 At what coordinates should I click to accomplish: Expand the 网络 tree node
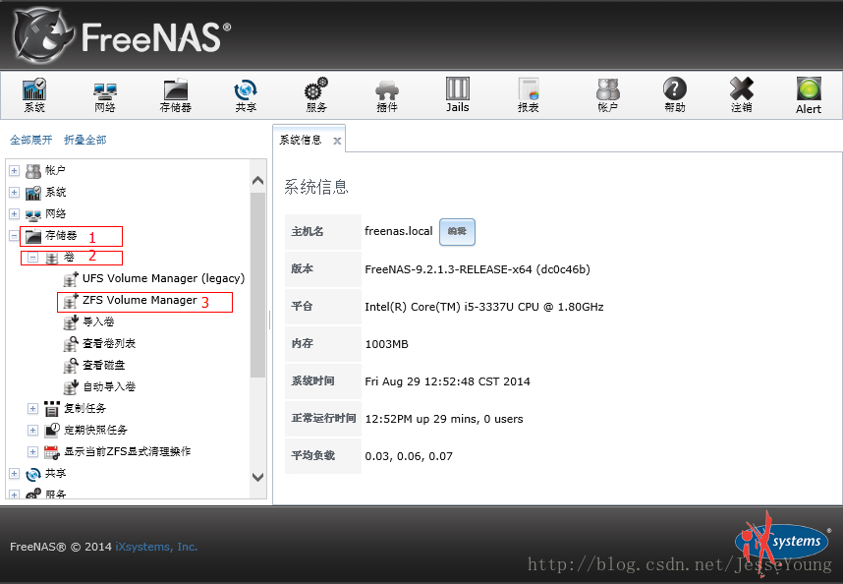(x=14, y=214)
